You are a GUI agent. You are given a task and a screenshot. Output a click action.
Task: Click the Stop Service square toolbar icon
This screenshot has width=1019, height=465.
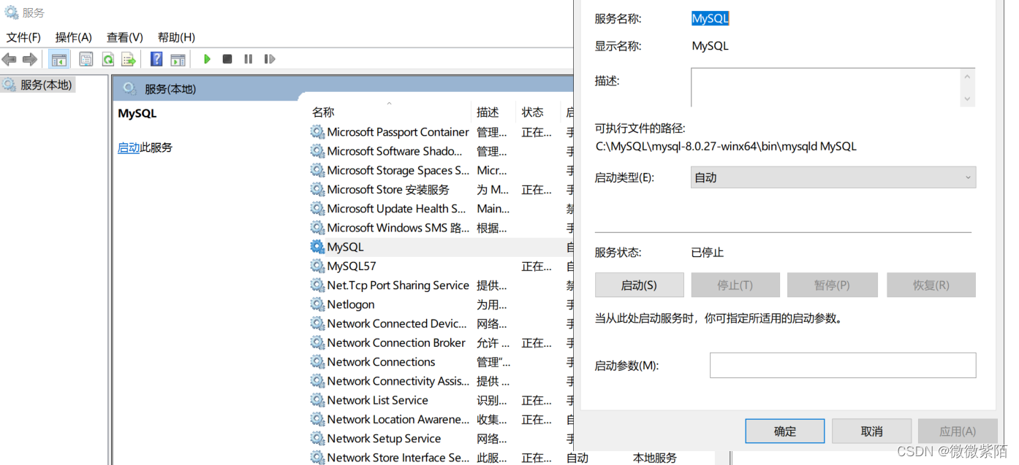pos(227,59)
